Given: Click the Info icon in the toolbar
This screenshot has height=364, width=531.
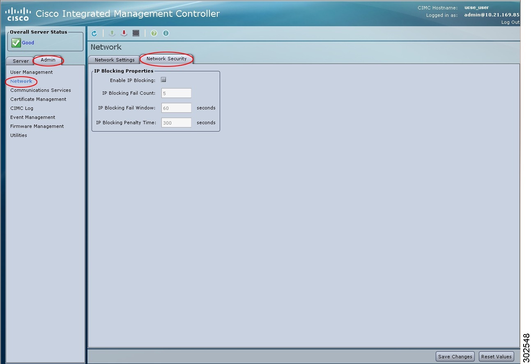Looking at the screenshot, I should (x=166, y=33).
